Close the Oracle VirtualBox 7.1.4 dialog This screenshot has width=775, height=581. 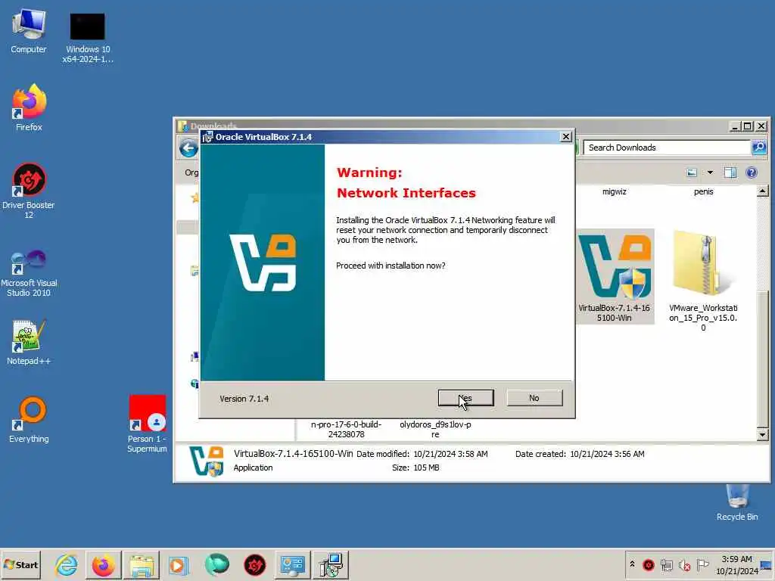pyautogui.click(x=566, y=137)
